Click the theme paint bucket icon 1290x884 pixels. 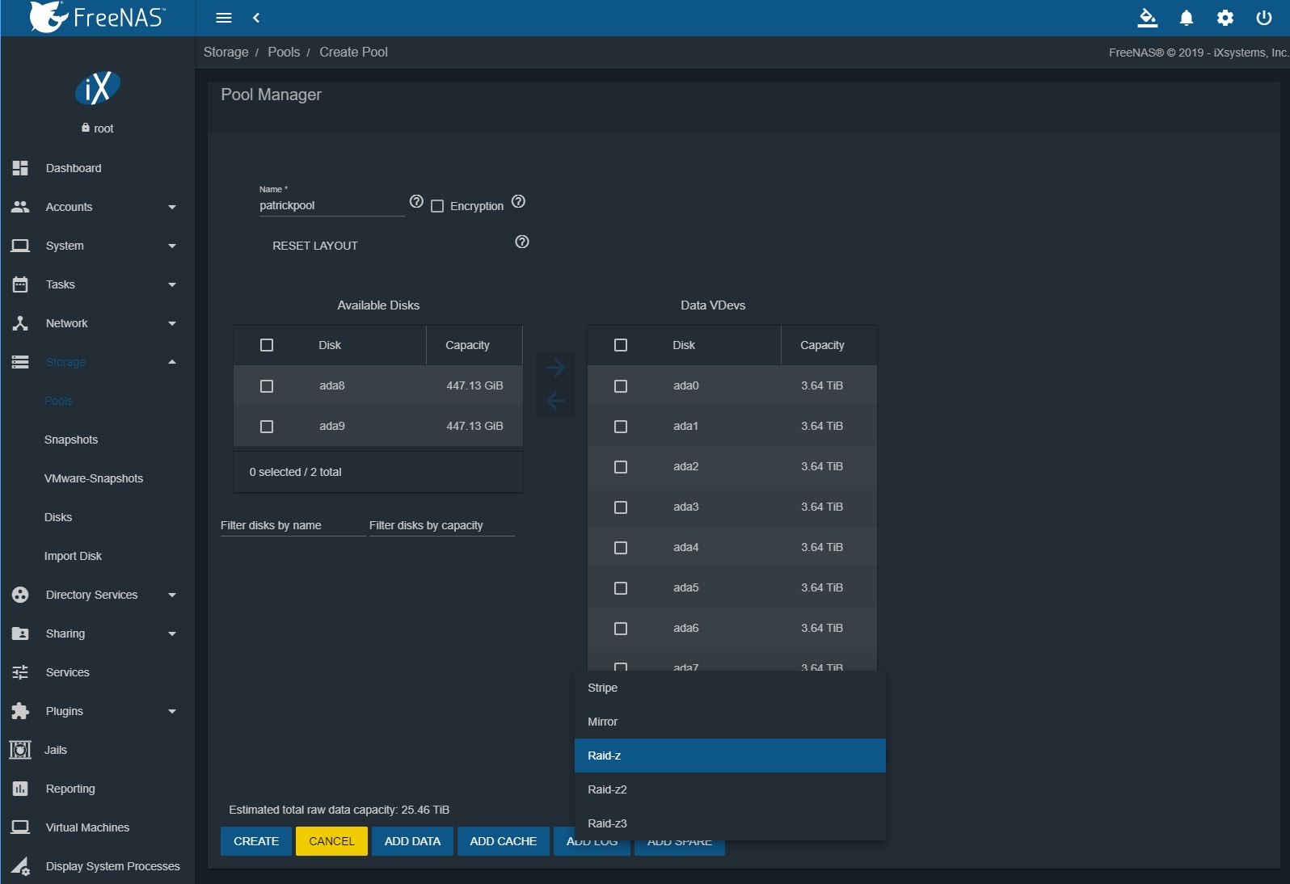(1147, 18)
